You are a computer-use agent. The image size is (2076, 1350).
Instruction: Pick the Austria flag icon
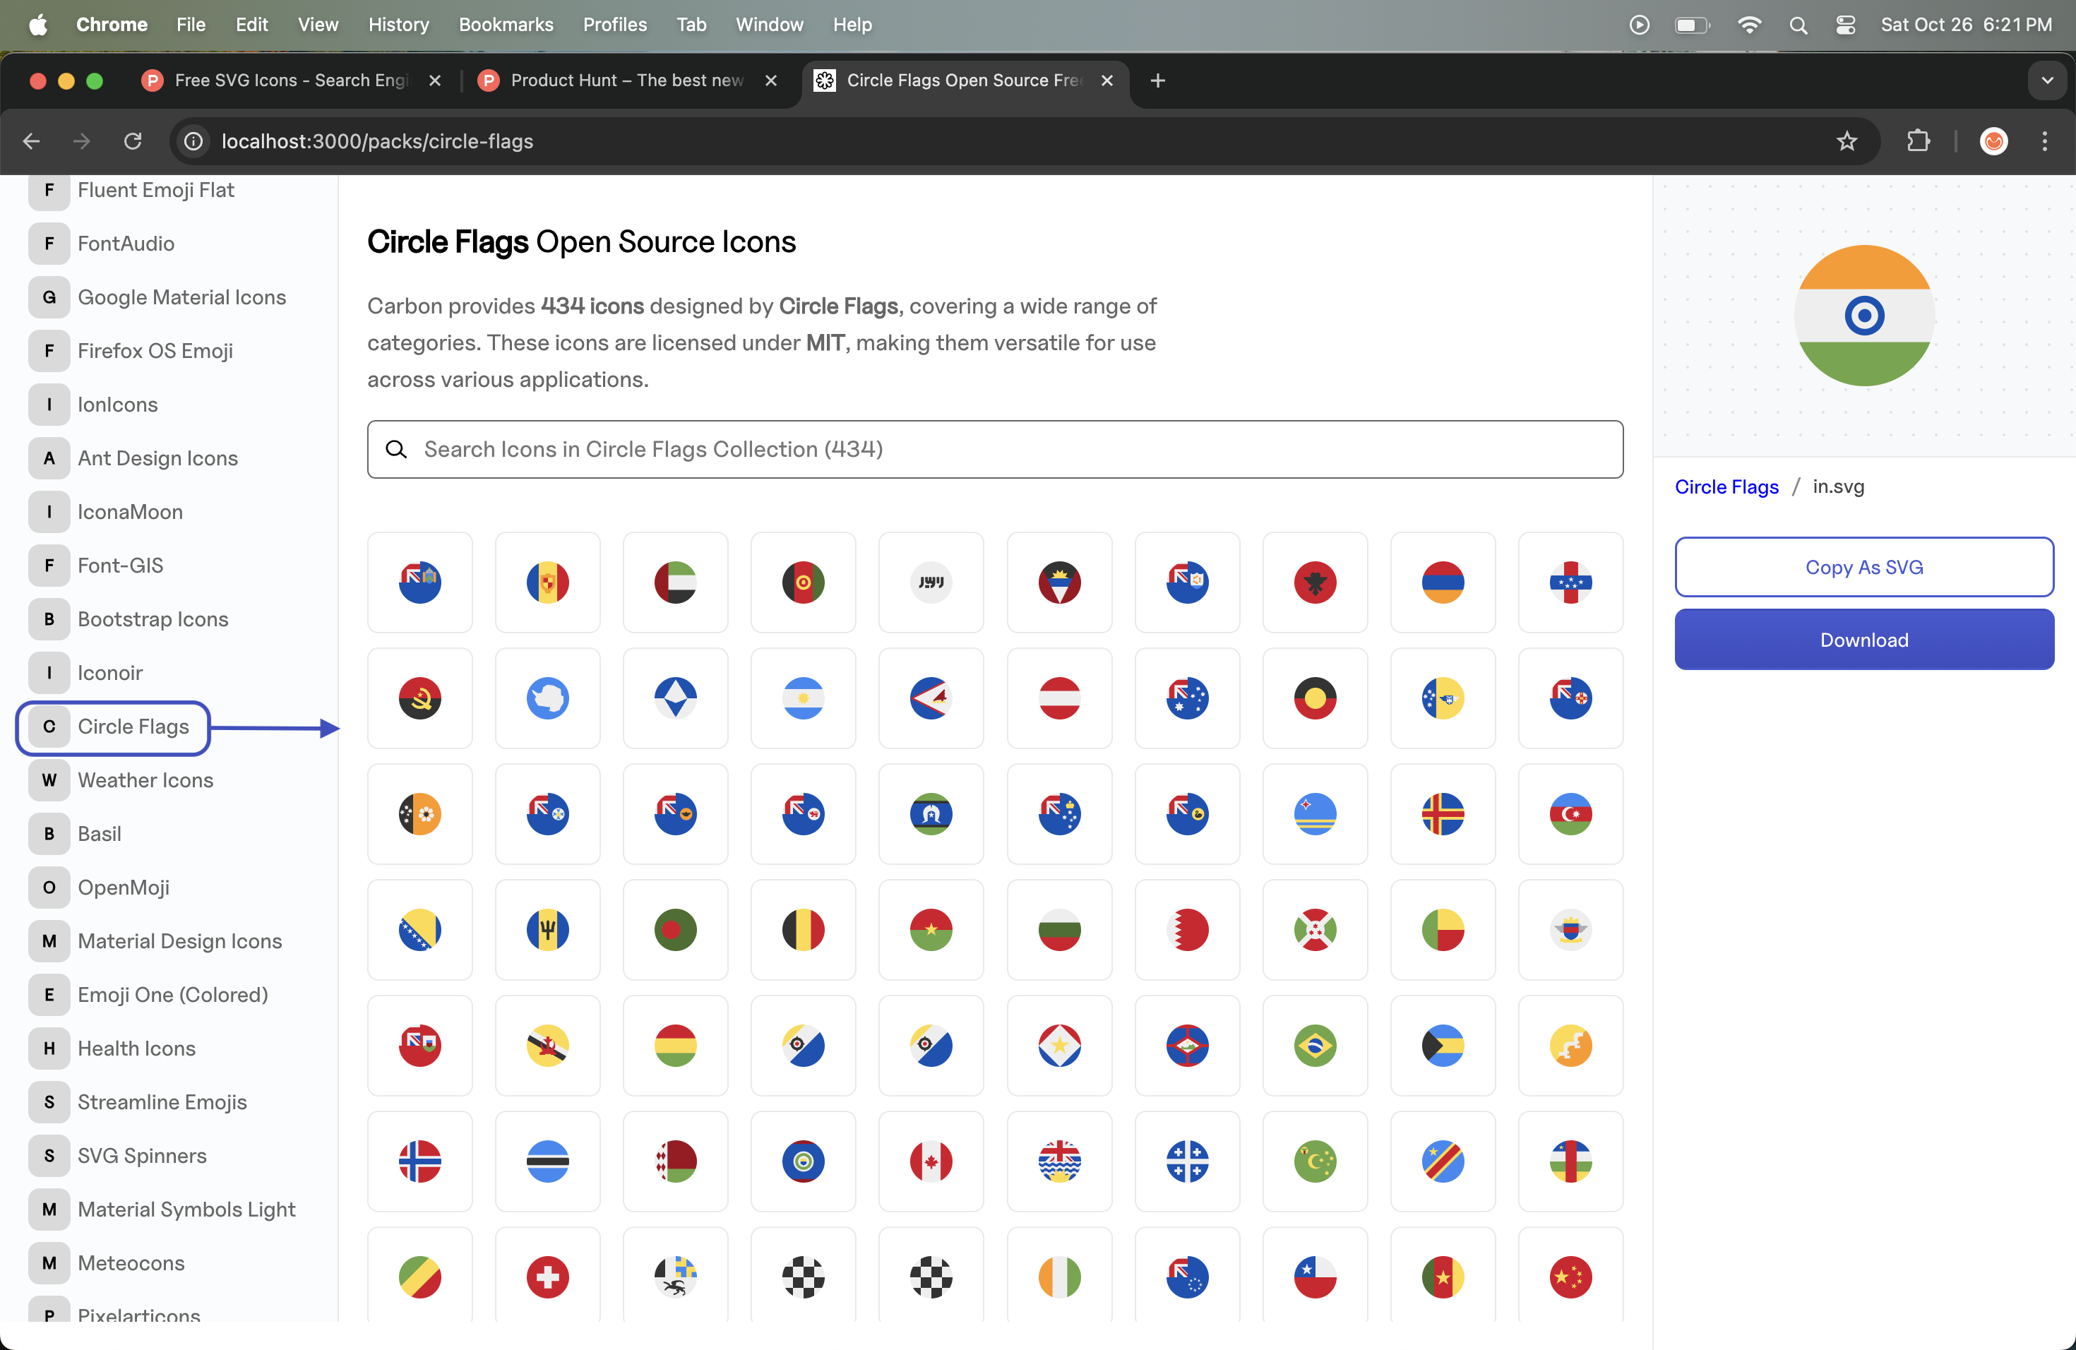click(1059, 698)
